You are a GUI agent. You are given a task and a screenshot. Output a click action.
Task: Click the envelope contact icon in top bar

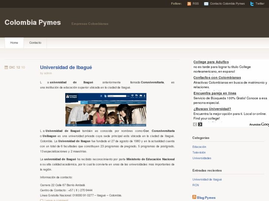206,4
